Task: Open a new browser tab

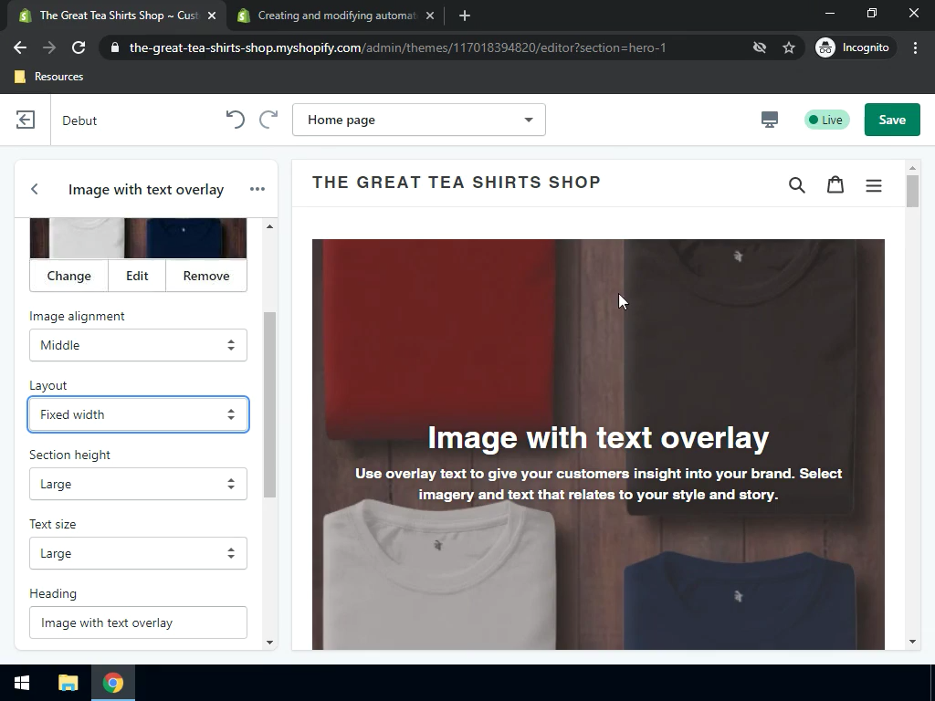Action: click(465, 16)
